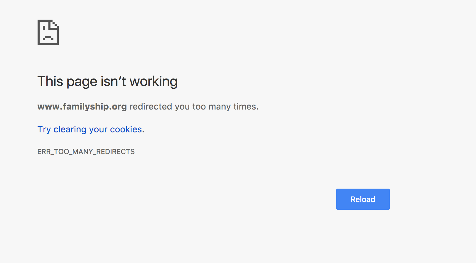Click the ERR_TOO_MANY_REDIRECTS error code
The width and height of the screenshot is (476, 263).
[x=86, y=152]
